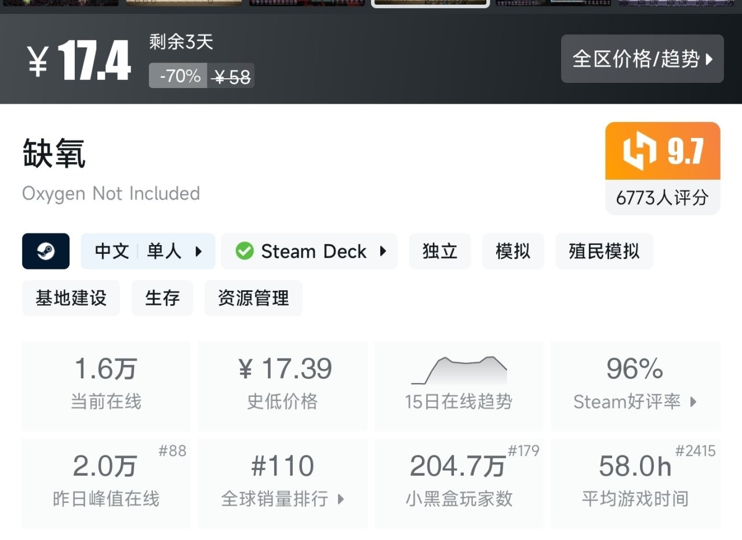Select the 模拟 tag
Image resolution: width=742 pixels, height=540 pixels.
(513, 251)
